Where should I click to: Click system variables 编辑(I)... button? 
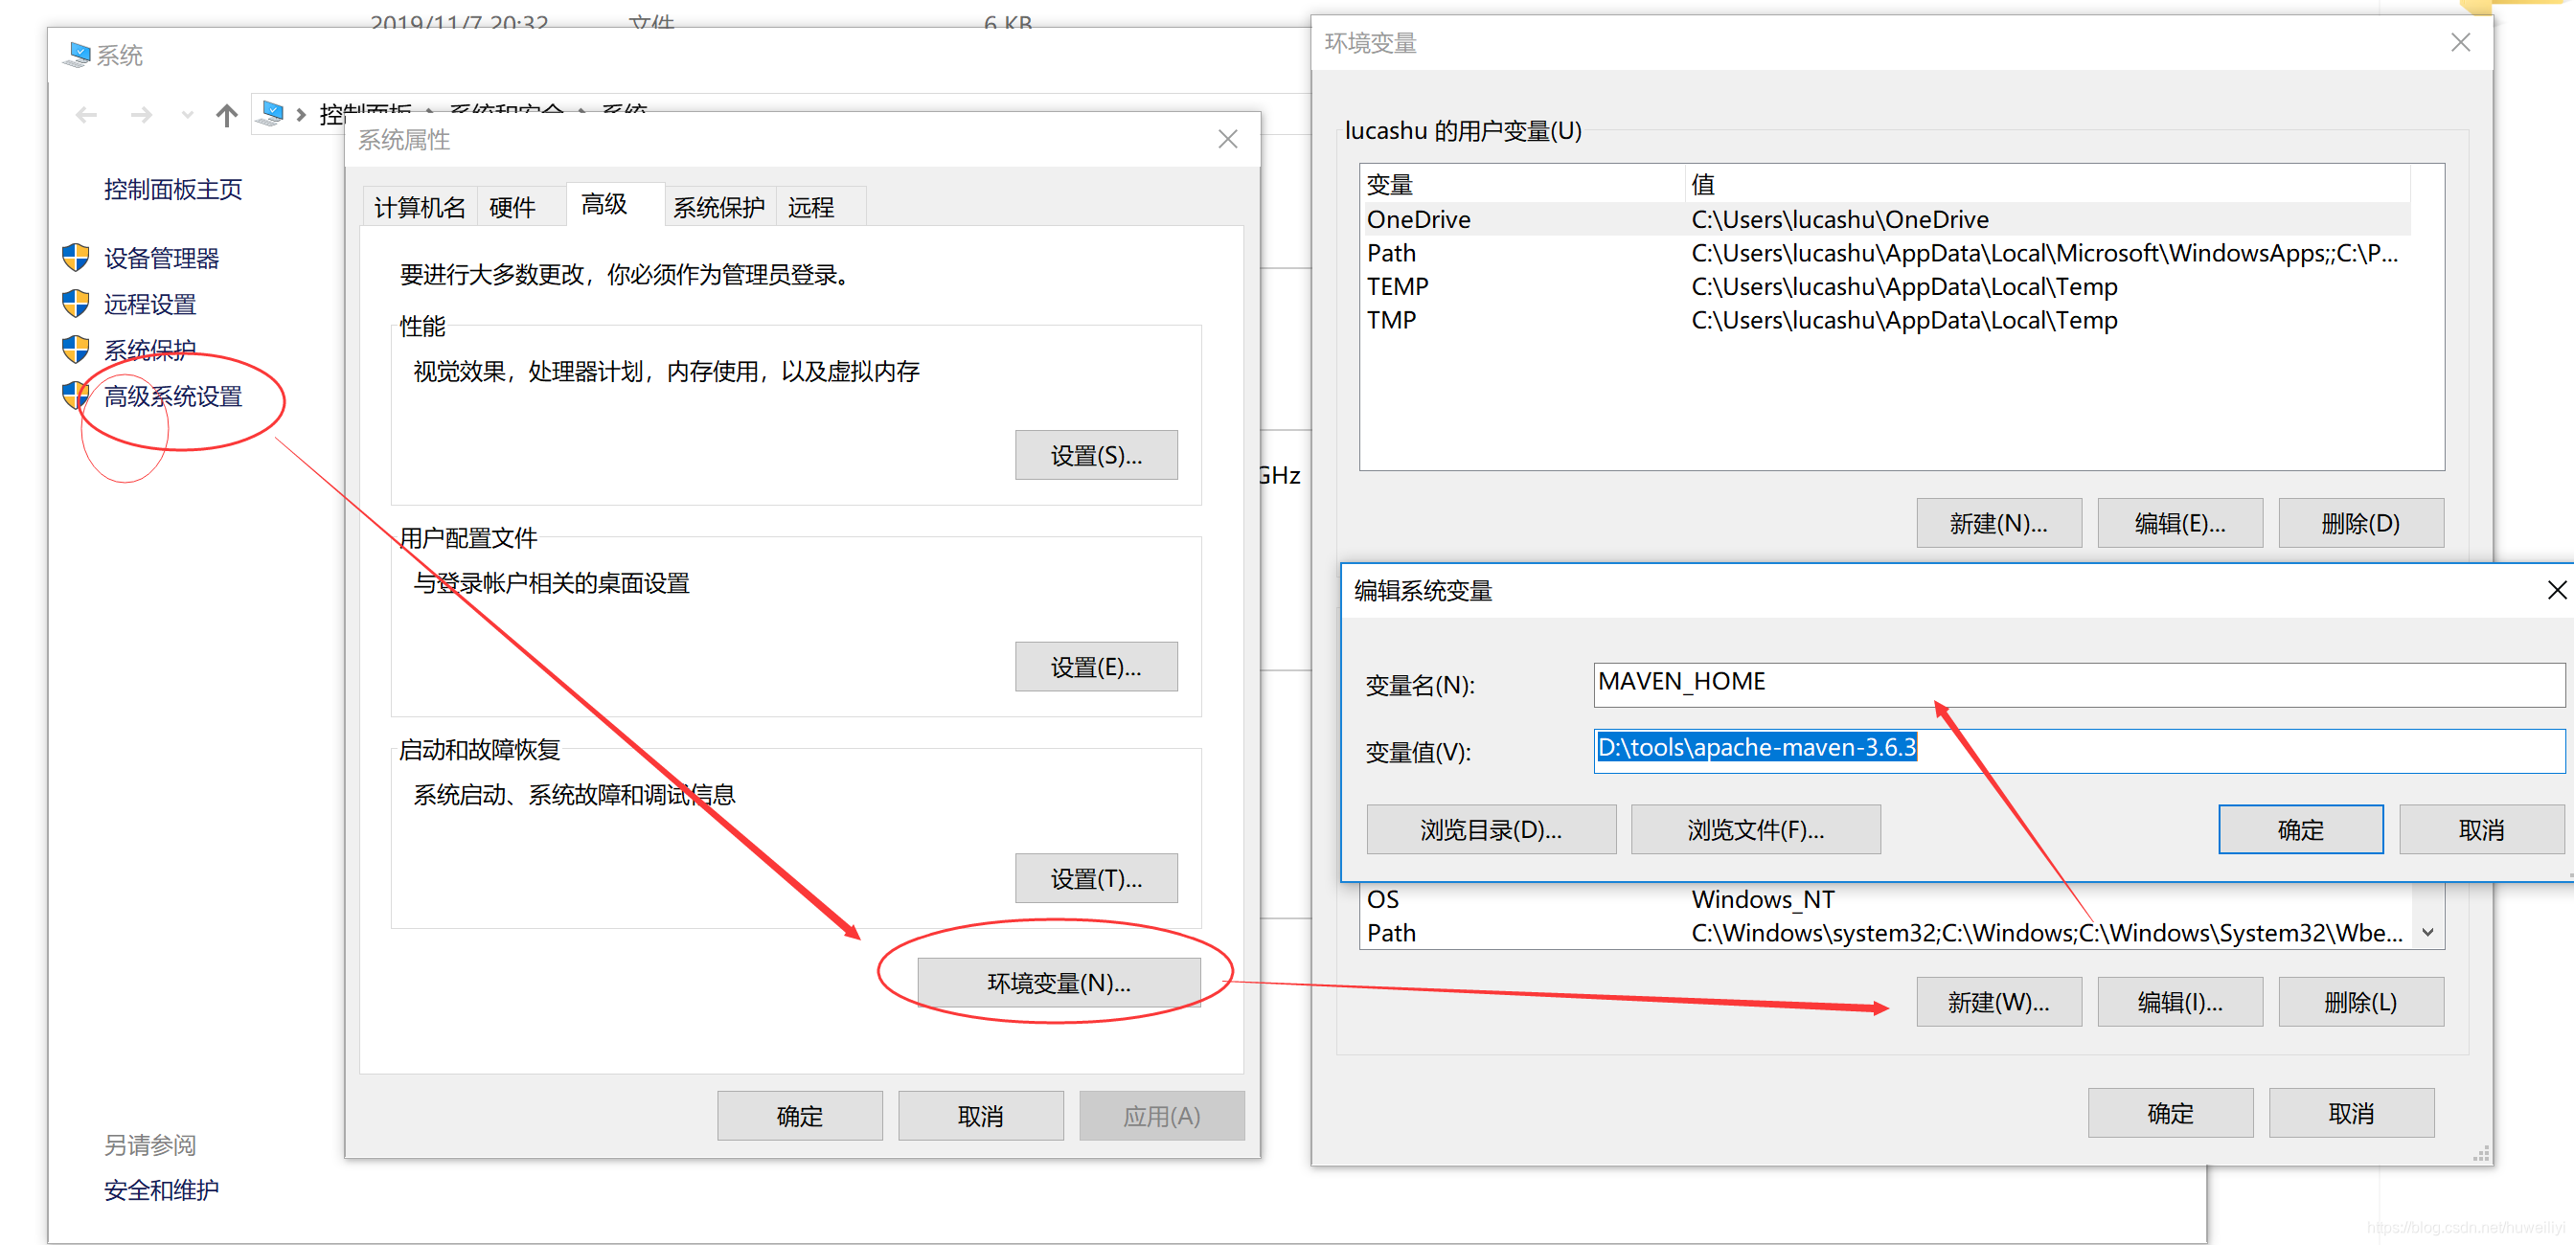click(x=2179, y=1001)
